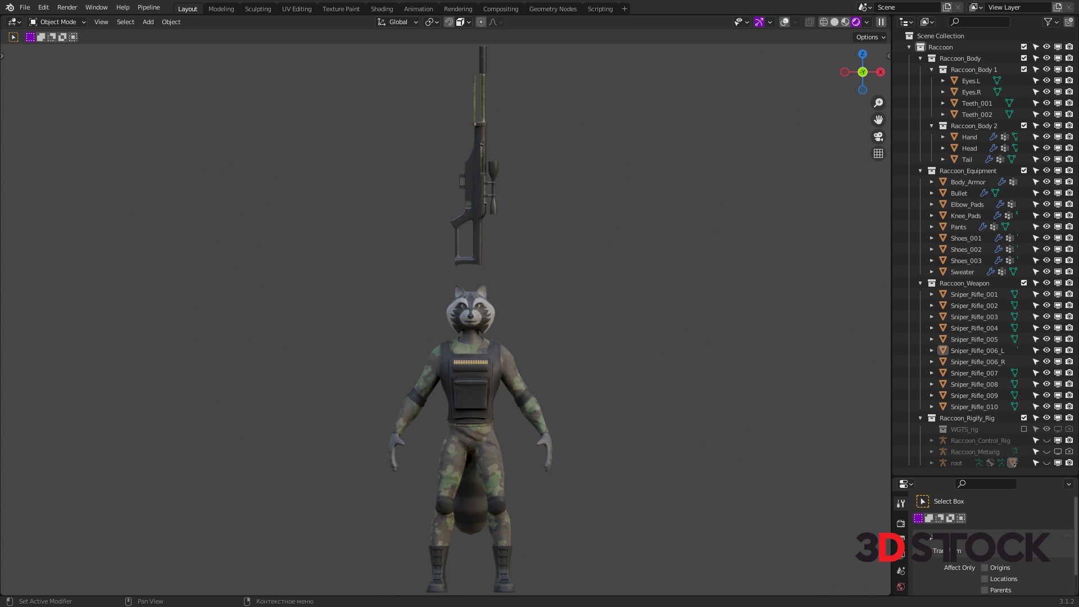This screenshot has height=607, width=1079.
Task: Open the Shading workspace tab
Action: [x=382, y=9]
